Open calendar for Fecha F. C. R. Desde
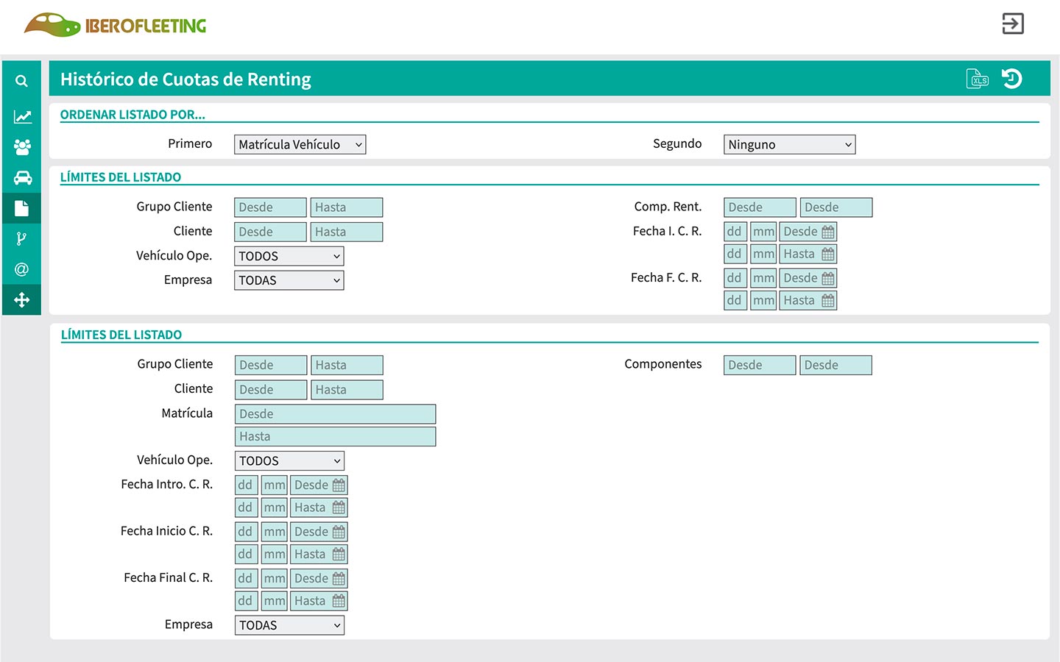Viewport: 1060px width, 662px height. tap(828, 279)
